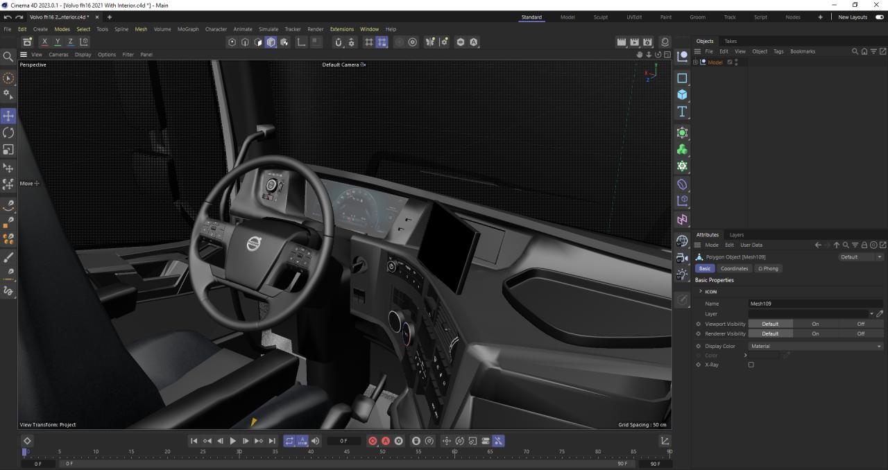This screenshot has height=470, width=888.
Task: Select the Scale tool in left toolbar
Action: (8, 150)
